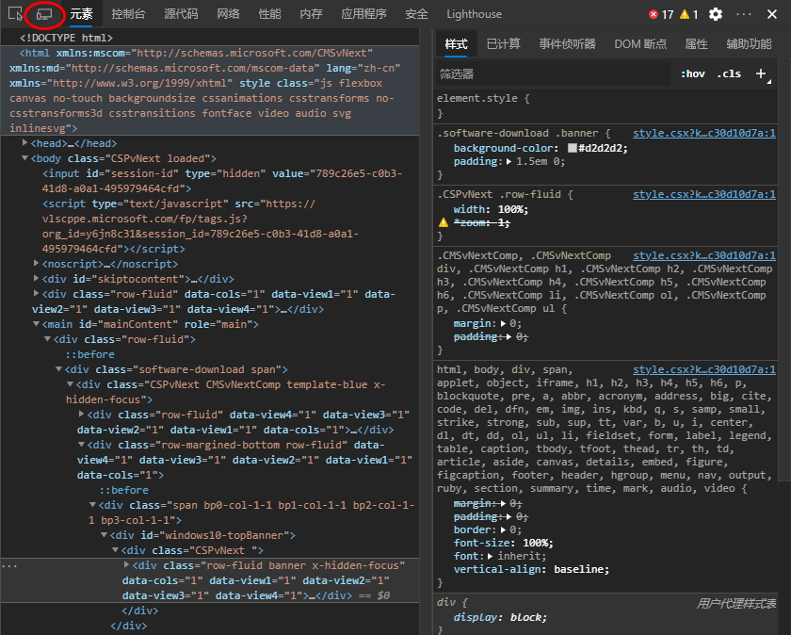Collapse the software-download span div
Screen dimensions: 791x635
tap(58, 369)
